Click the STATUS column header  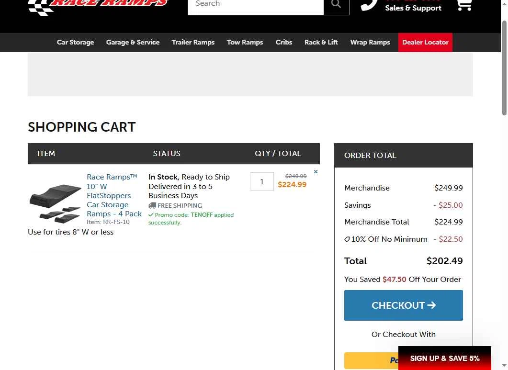click(x=167, y=153)
